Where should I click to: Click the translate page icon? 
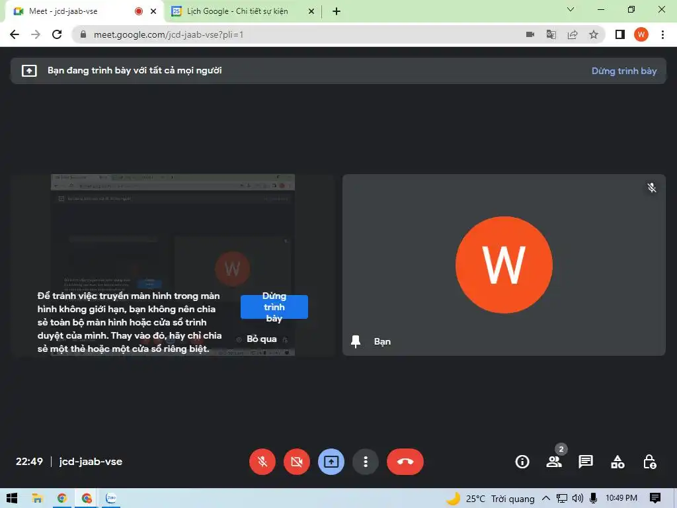(x=551, y=34)
